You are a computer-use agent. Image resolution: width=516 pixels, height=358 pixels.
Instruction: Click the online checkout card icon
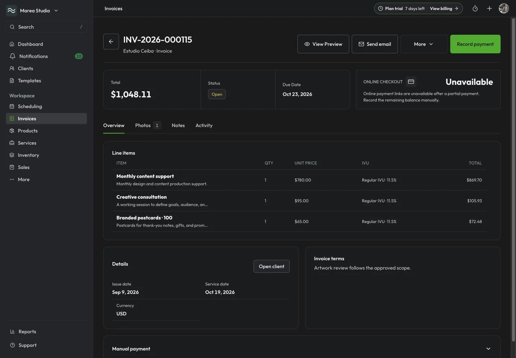[411, 82]
